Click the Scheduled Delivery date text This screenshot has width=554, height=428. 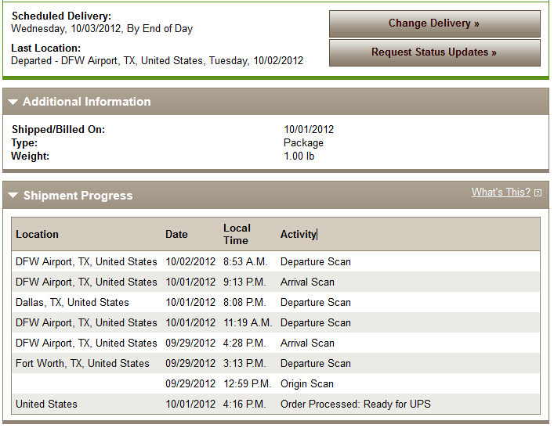pyautogui.click(x=102, y=29)
